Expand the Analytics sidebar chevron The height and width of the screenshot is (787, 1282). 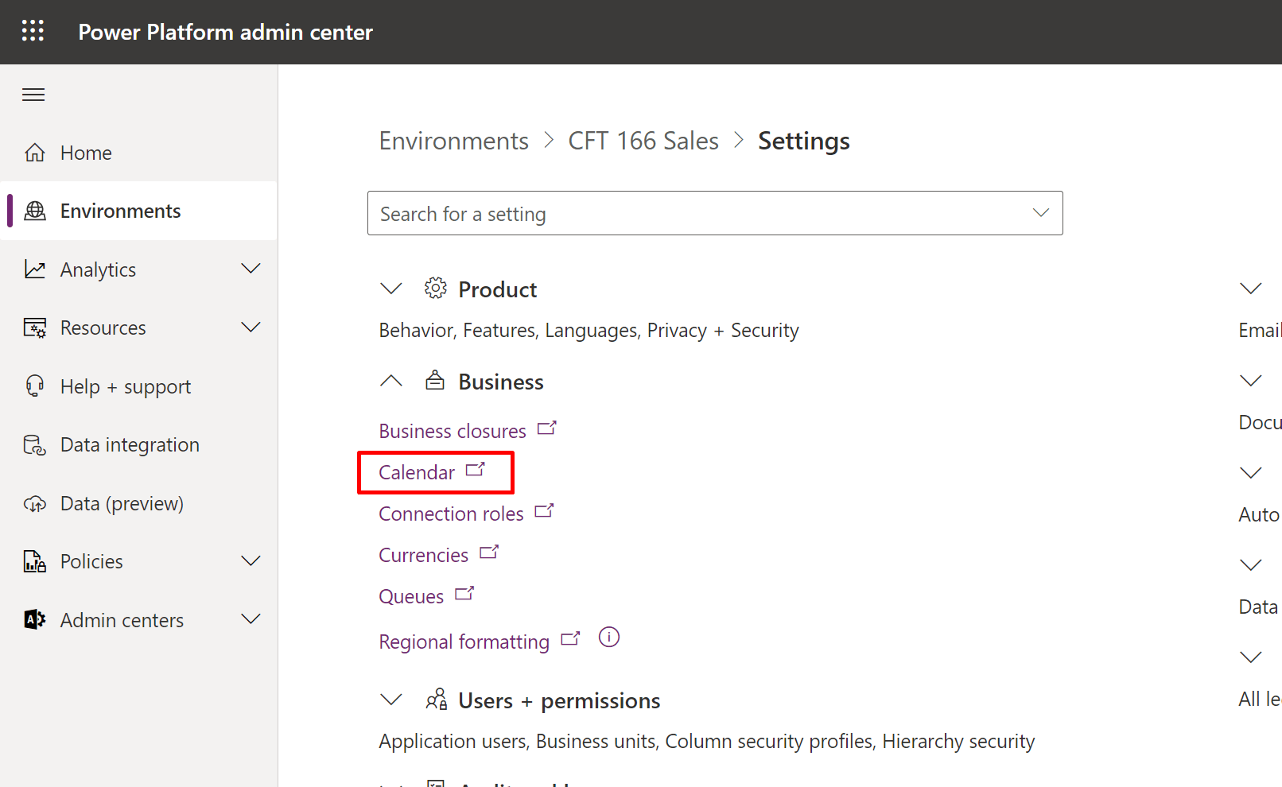(x=251, y=269)
